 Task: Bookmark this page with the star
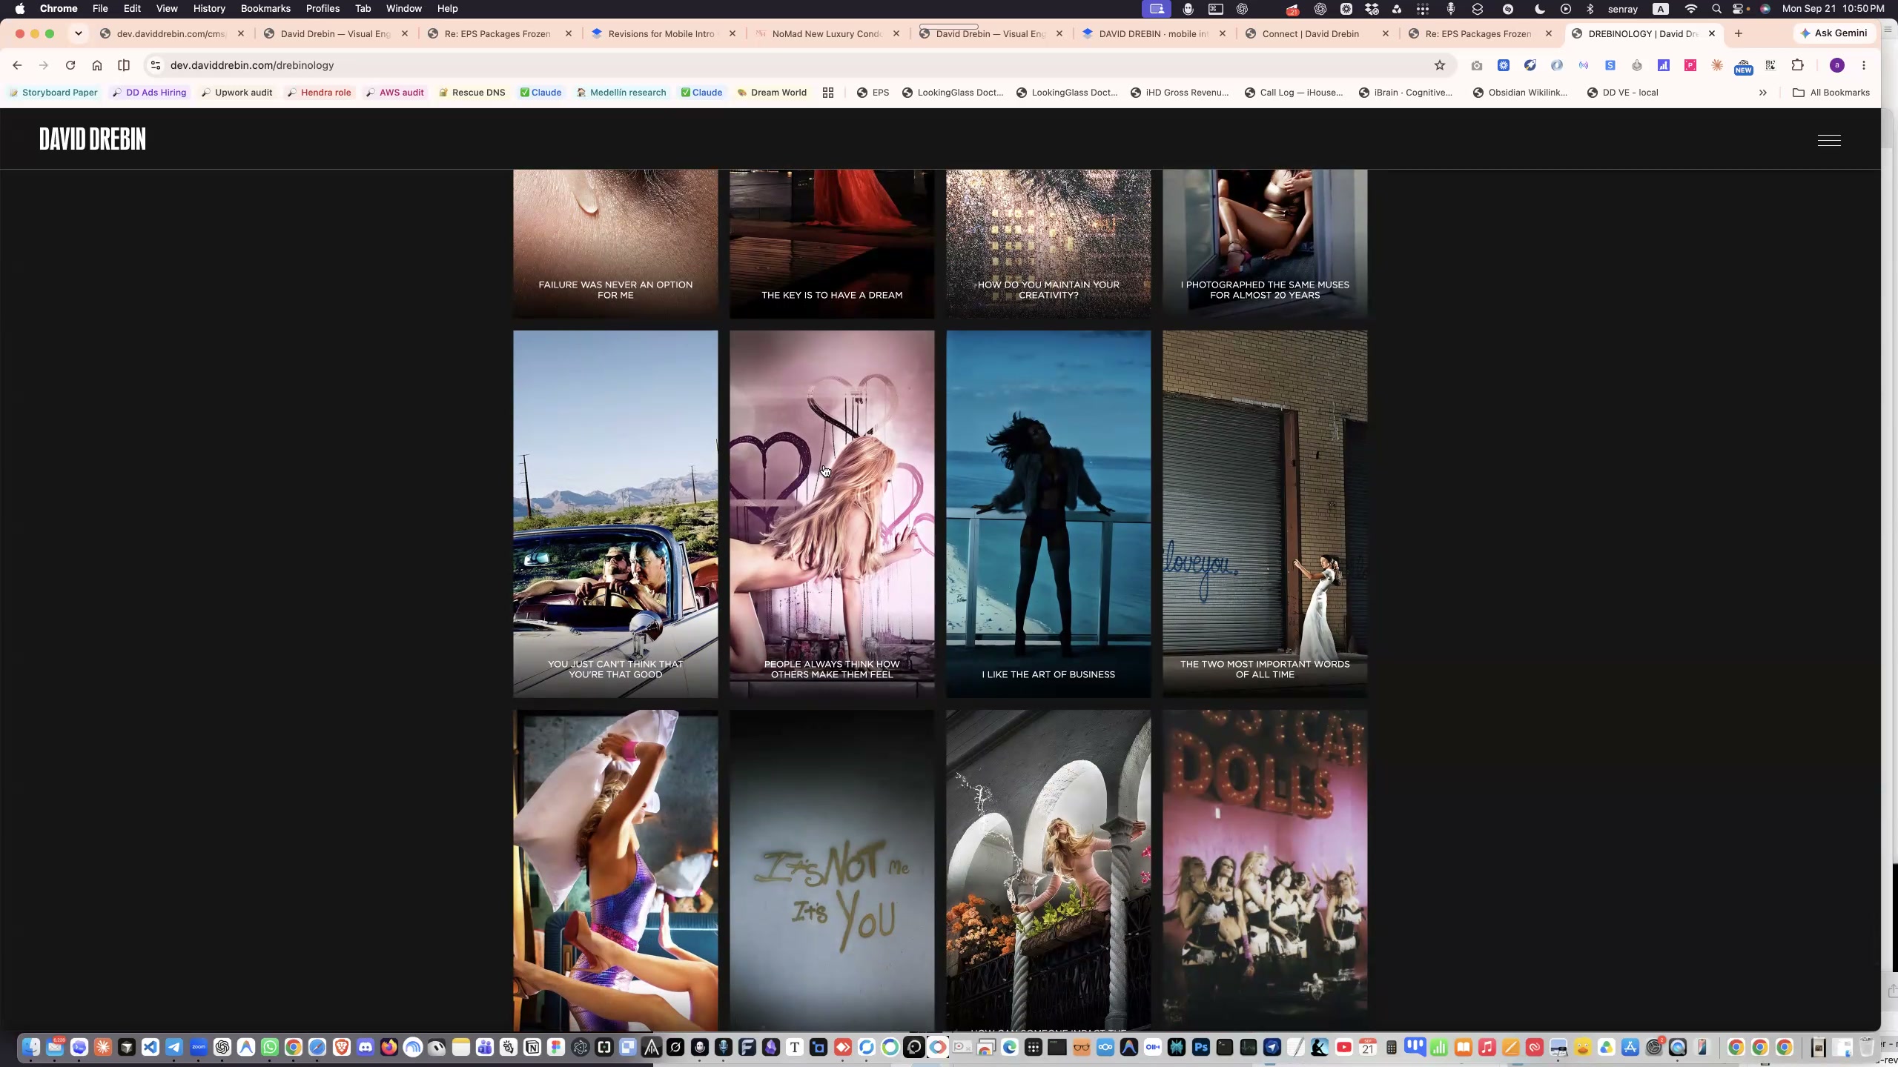pos(1440,65)
